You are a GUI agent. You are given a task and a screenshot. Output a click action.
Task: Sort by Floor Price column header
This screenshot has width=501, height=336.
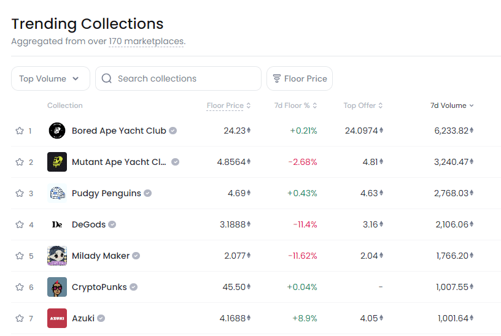tap(228, 105)
